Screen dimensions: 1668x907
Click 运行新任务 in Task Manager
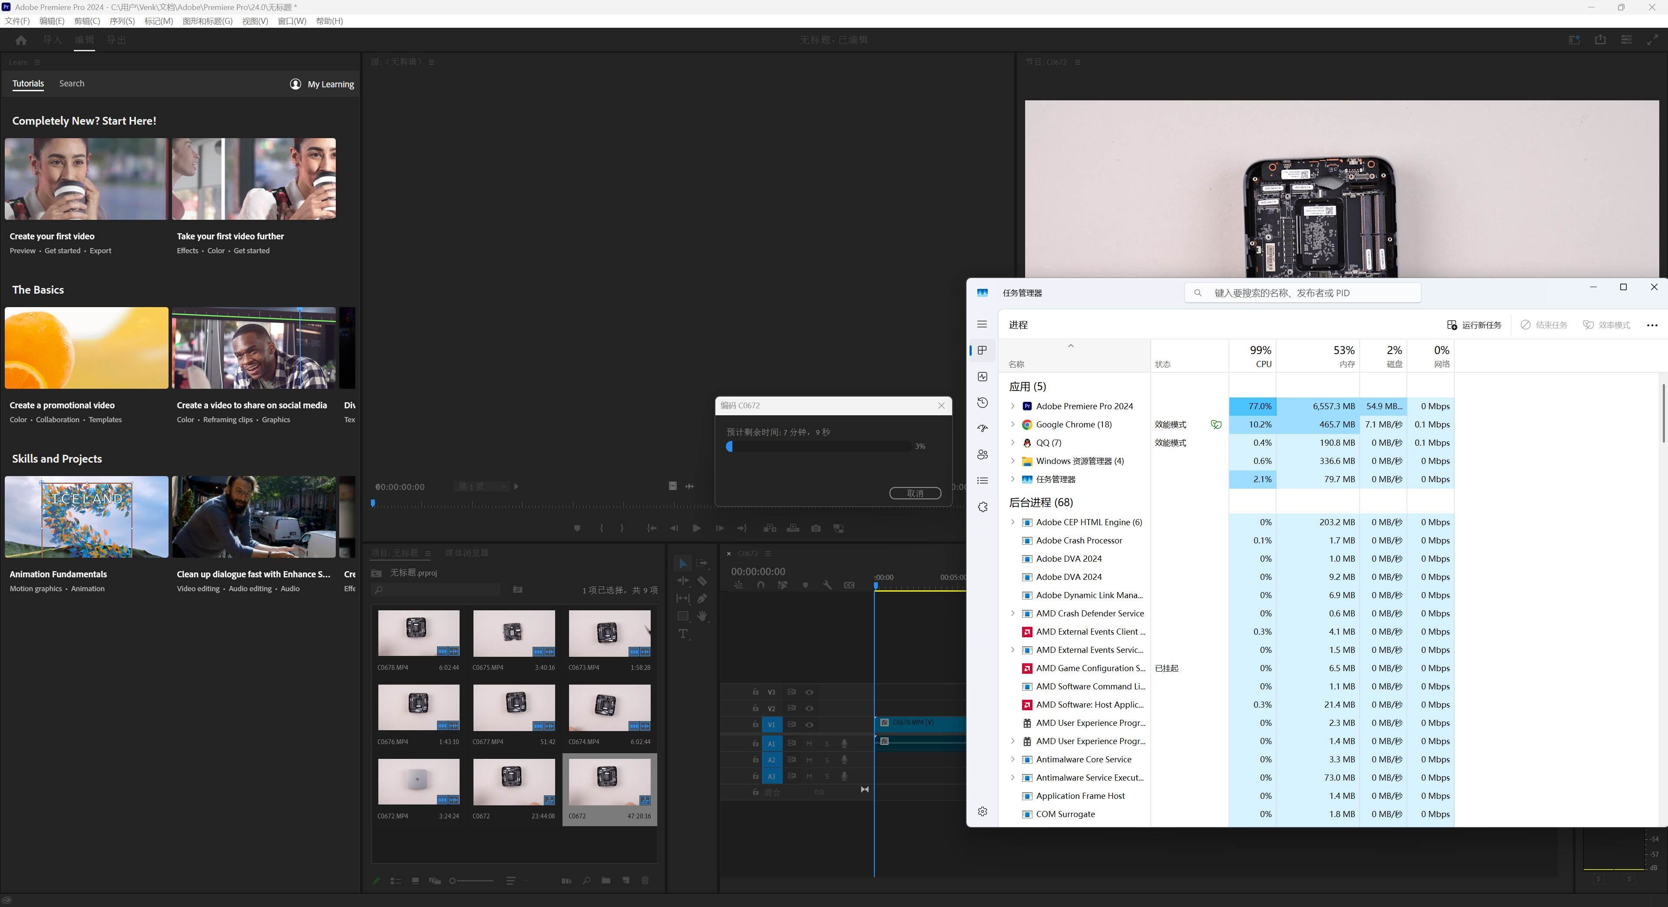tap(1474, 325)
